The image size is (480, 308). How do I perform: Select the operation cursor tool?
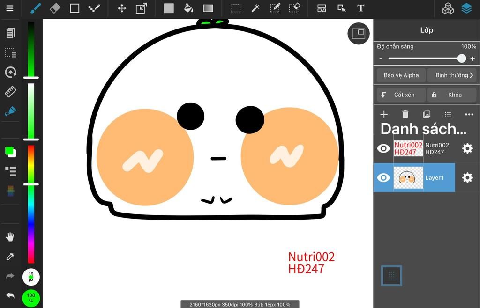tap(341, 8)
